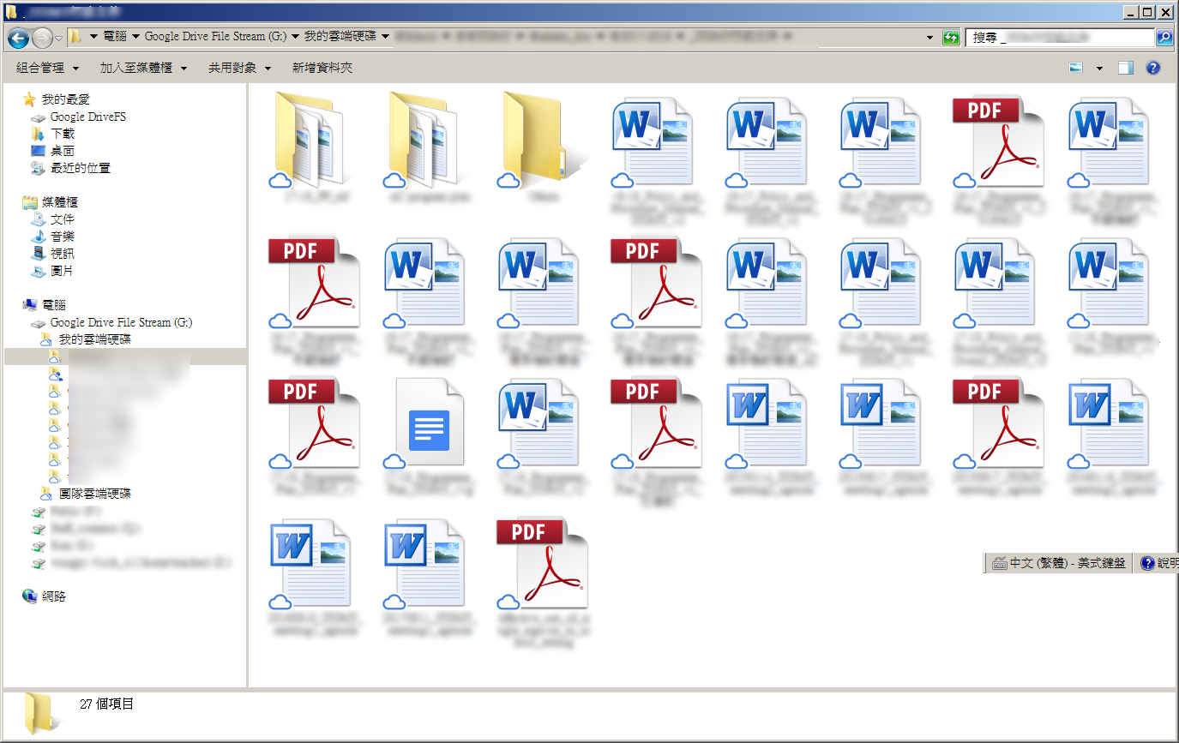Viewport: 1179px width, 743px height.
Task: Open the 加入至媒體櫃 dropdown
Action: point(142,68)
